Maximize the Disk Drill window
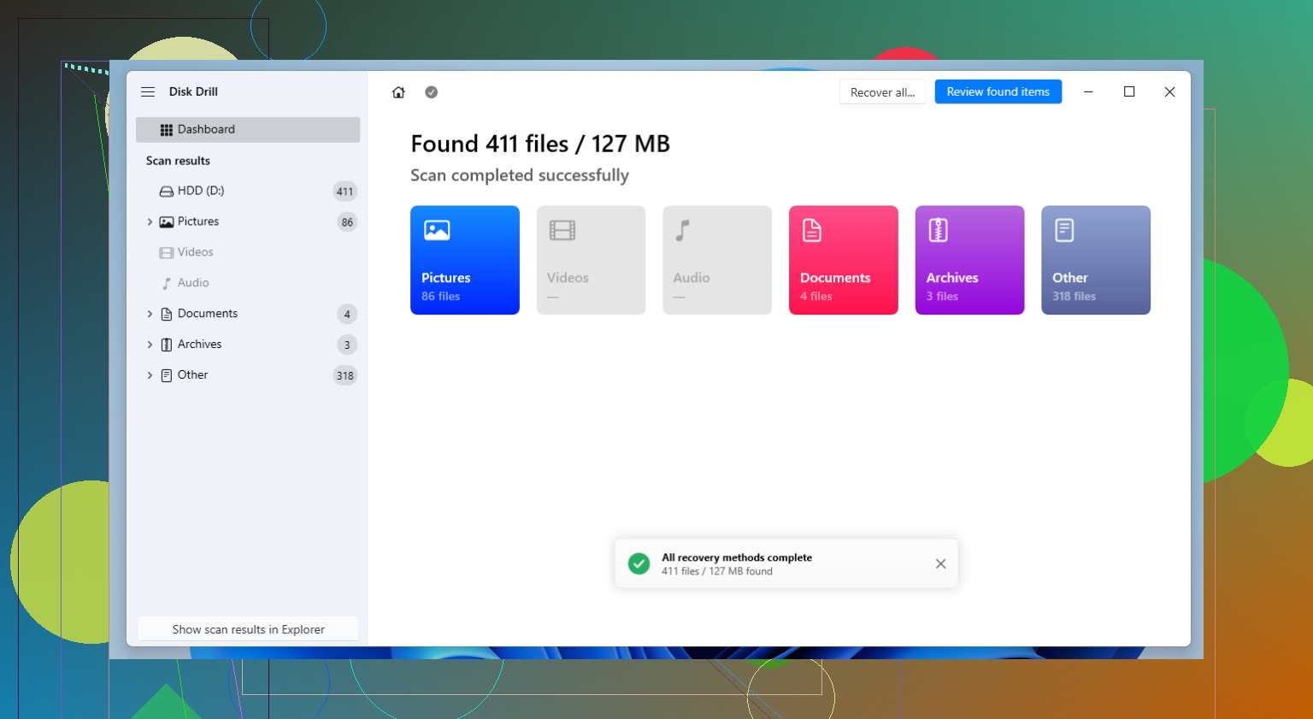 tap(1129, 91)
